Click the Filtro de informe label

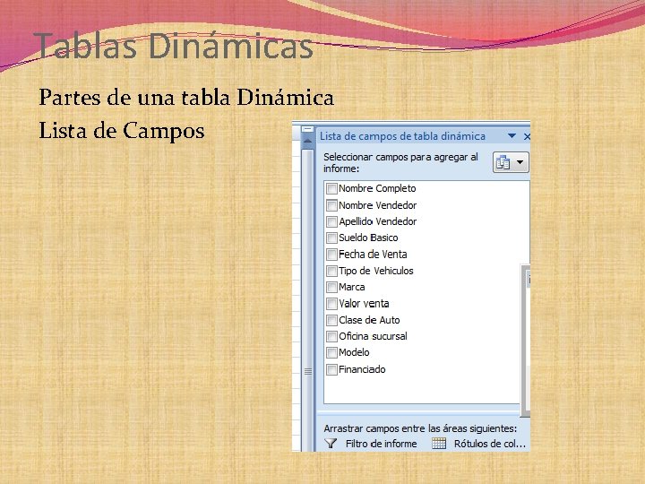pyautogui.click(x=381, y=444)
